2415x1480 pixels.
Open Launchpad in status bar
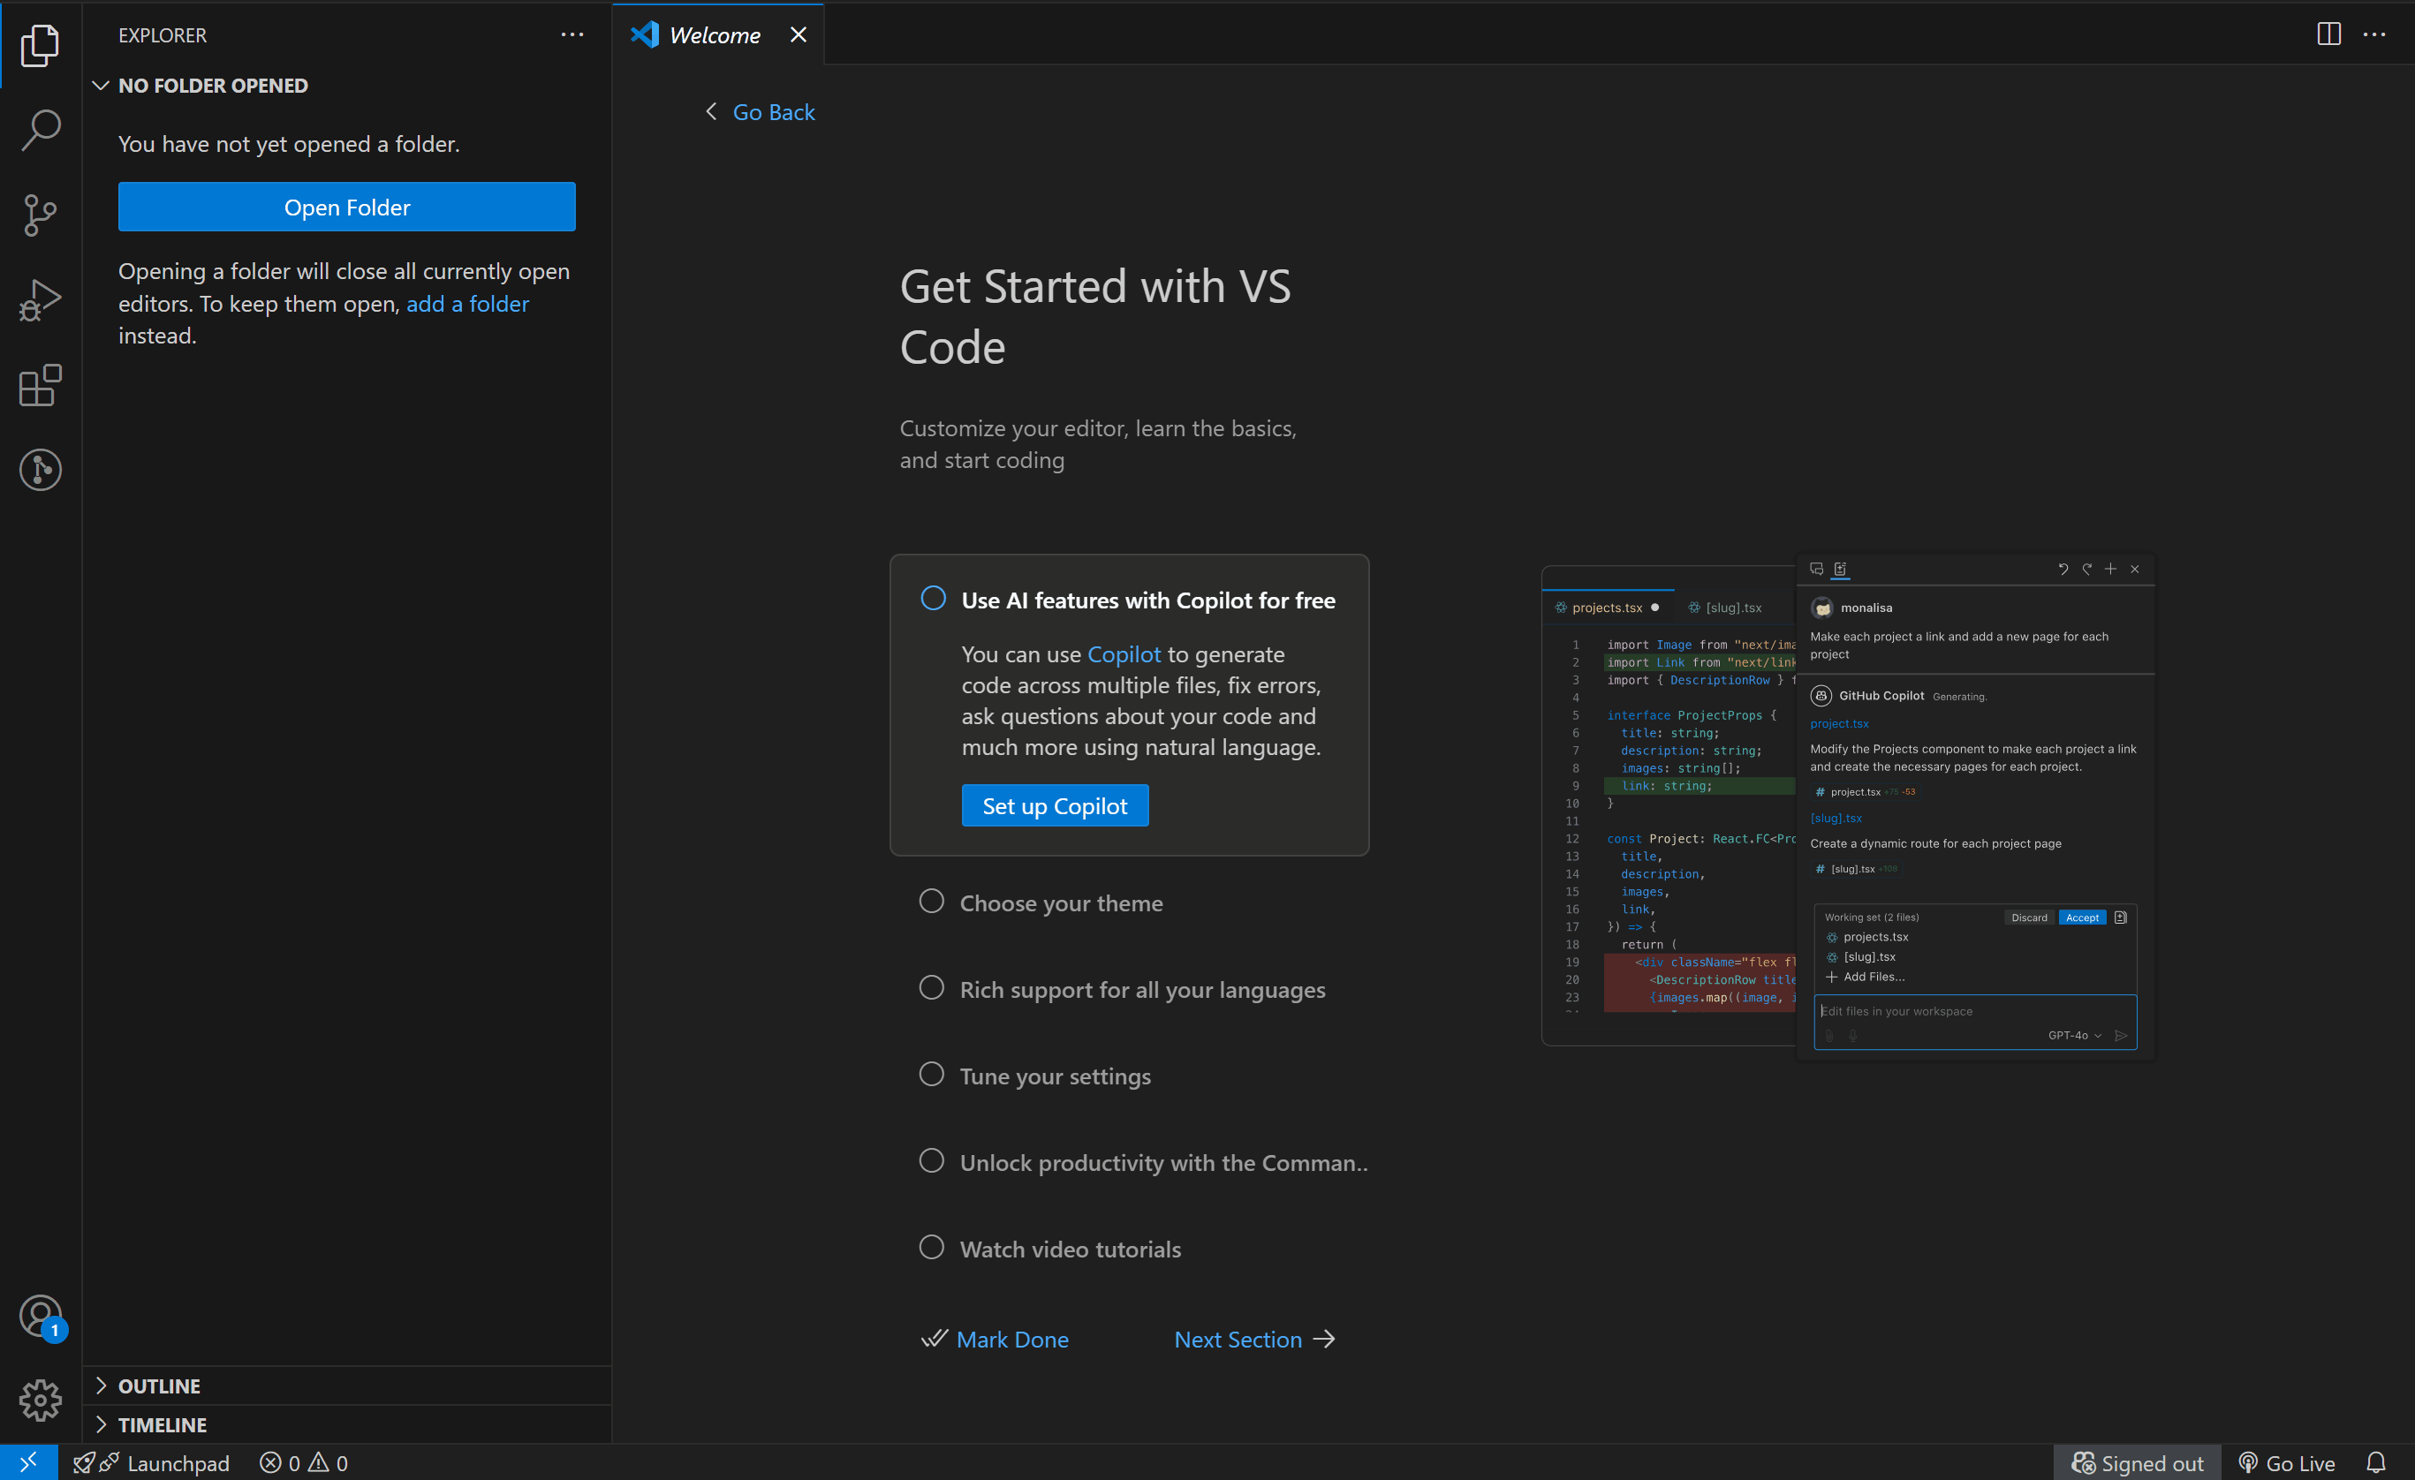152,1462
